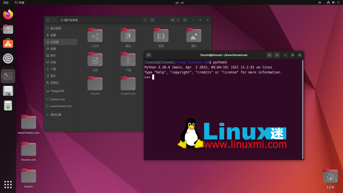Open 其他位置 in sidebar

[61, 115]
